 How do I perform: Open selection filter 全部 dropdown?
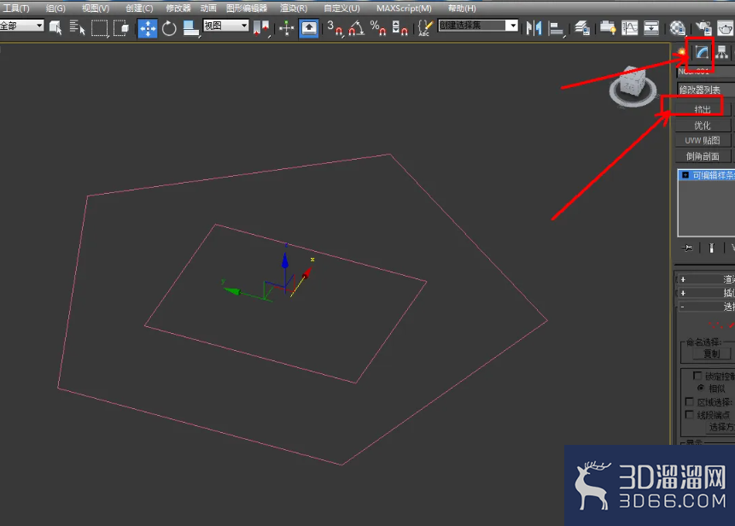21,26
